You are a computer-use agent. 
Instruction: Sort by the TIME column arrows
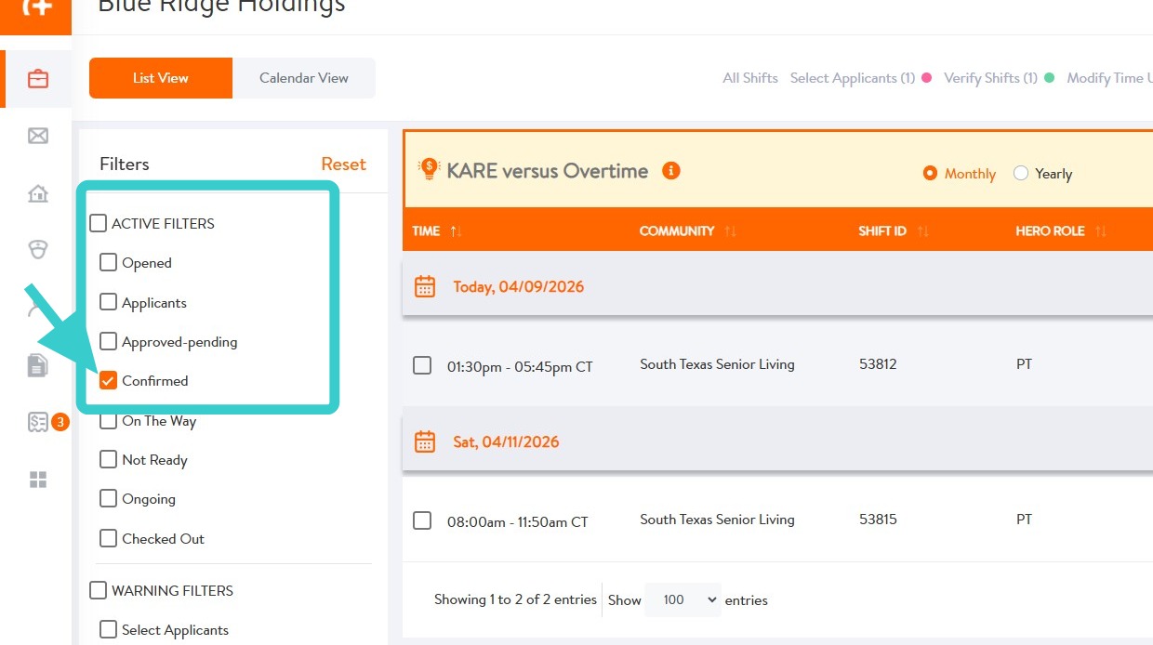pos(456,231)
